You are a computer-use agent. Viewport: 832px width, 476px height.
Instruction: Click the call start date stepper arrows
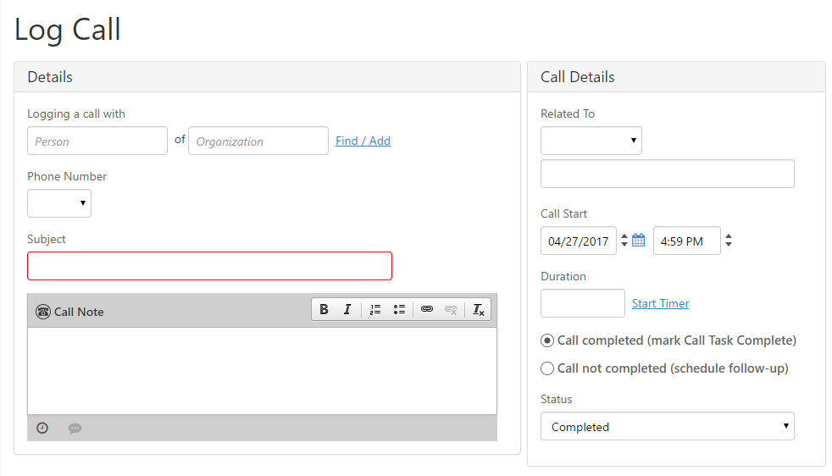[x=624, y=241]
